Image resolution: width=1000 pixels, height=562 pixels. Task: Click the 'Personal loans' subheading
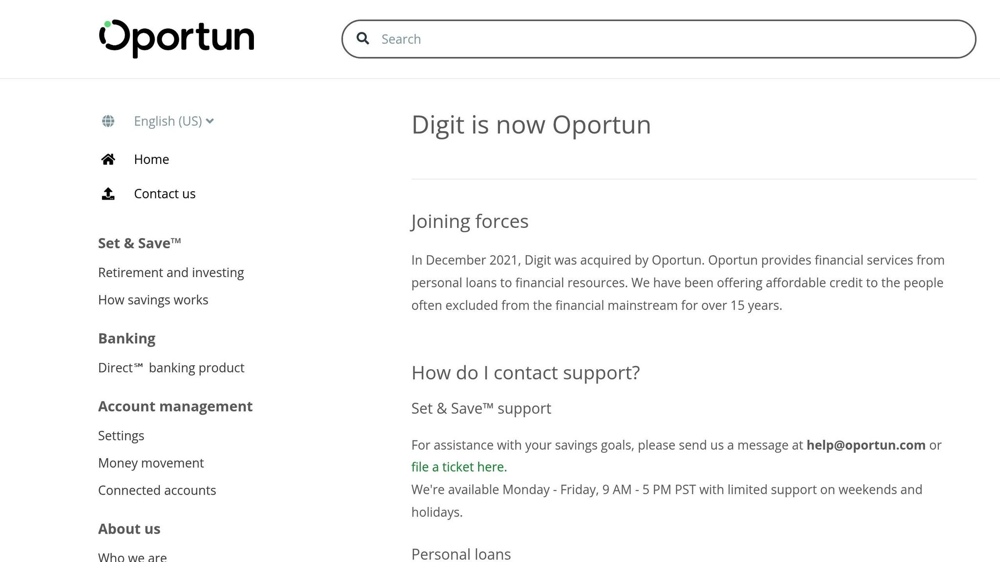point(461,554)
